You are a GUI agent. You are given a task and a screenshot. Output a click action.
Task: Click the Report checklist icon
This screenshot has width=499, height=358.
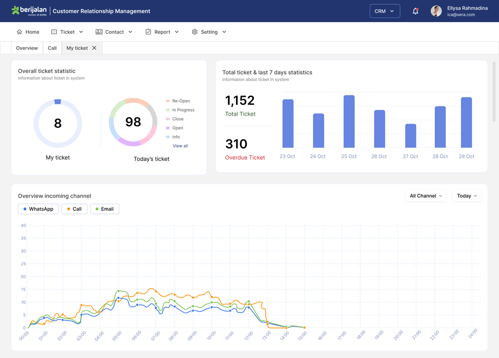pyautogui.click(x=148, y=32)
